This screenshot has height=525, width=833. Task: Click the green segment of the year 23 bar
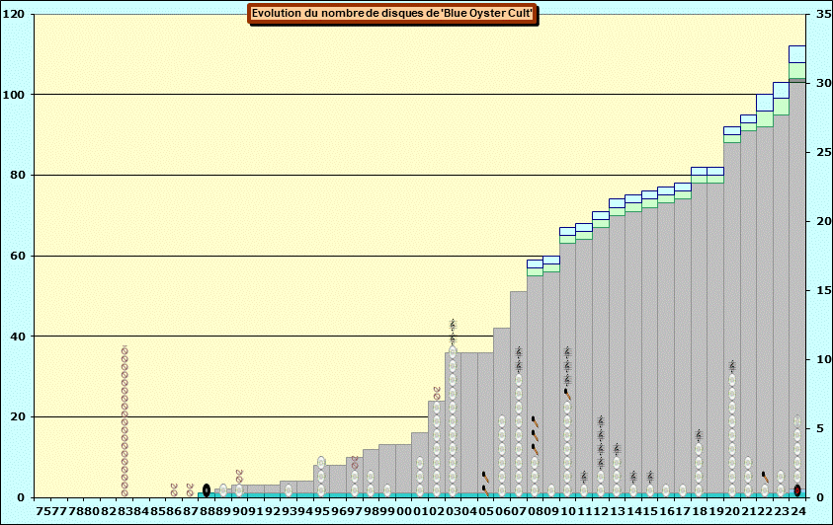click(x=781, y=107)
